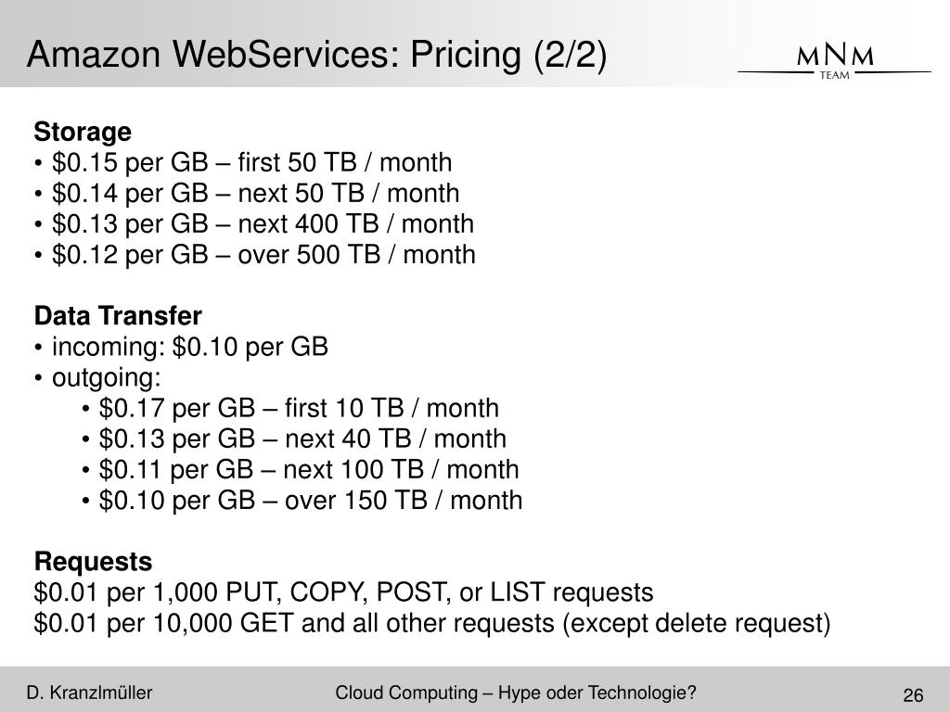Image resolution: width=950 pixels, height=712 pixels.
Task: Select the slide title Amazon WebServices: Pricing
Action: coord(317,54)
